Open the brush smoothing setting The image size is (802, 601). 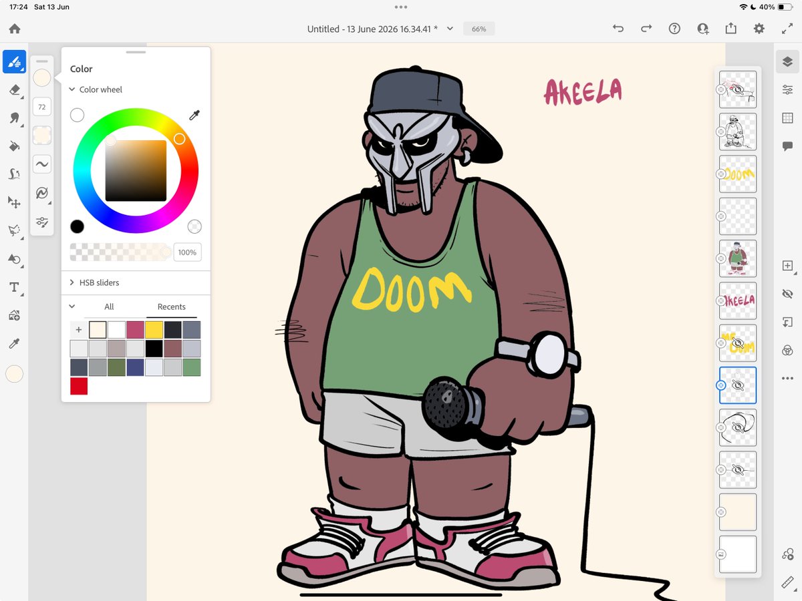pos(42,164)
